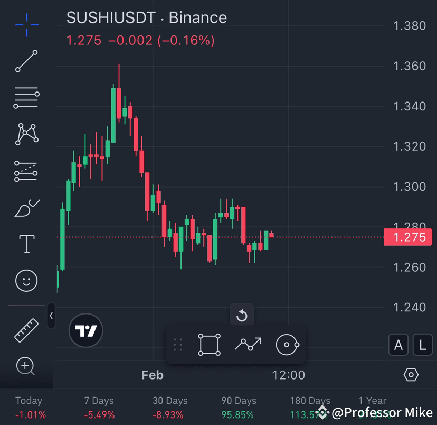
Task: Select the trend line drawing tool
Action: [x=25, y=60]
